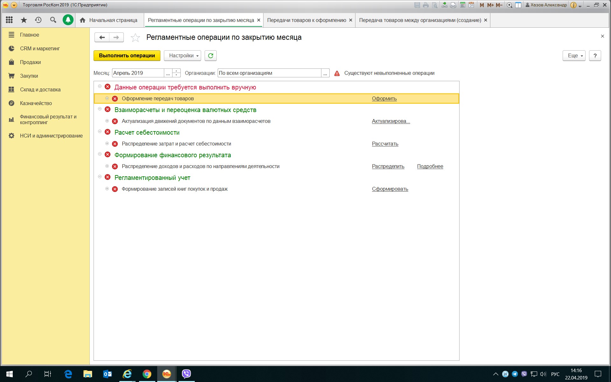
Task: Click Выполнить операции button
Action: tap(127, 56)
